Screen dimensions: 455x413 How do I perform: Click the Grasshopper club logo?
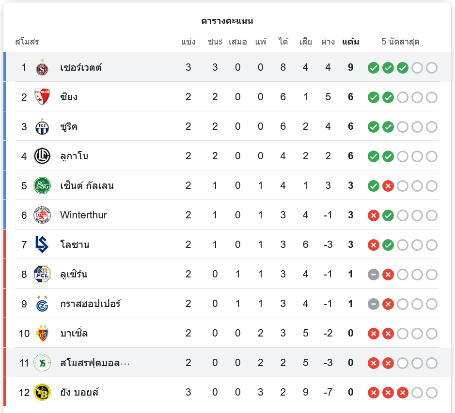click(42, 304)
